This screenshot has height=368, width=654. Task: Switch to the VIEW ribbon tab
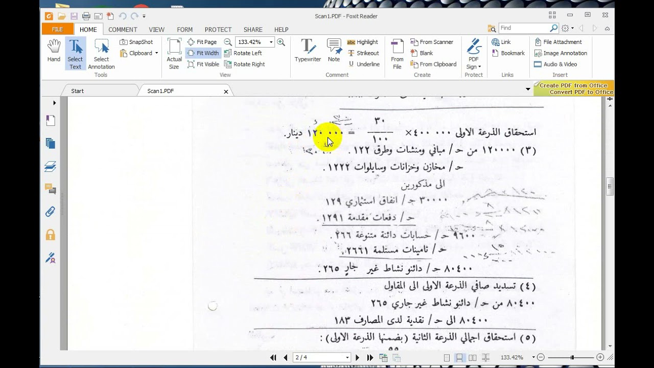[156, 30]
